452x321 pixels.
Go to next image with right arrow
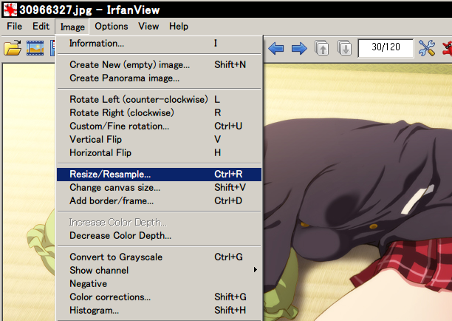click(299, 48)
